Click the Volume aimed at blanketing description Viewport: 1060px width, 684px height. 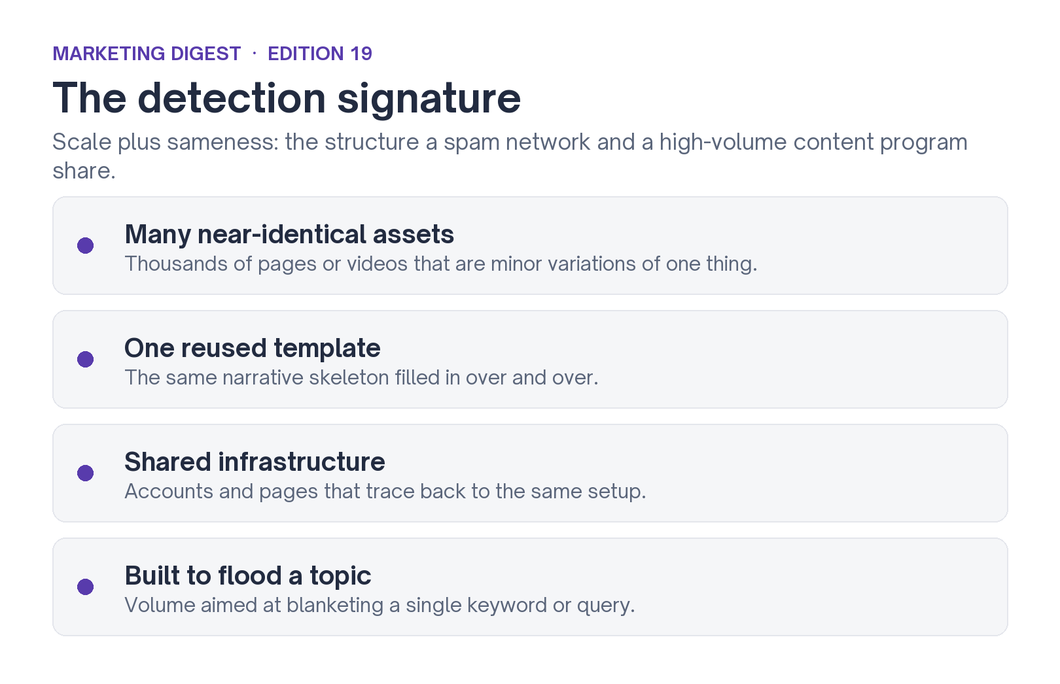[380, 605]
